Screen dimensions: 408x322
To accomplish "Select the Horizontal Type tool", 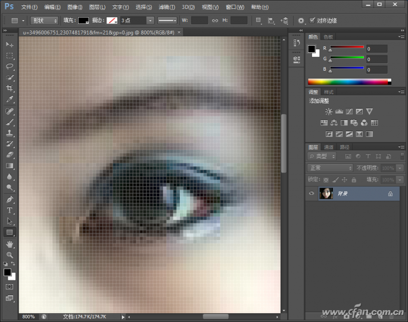I will 10,210.
